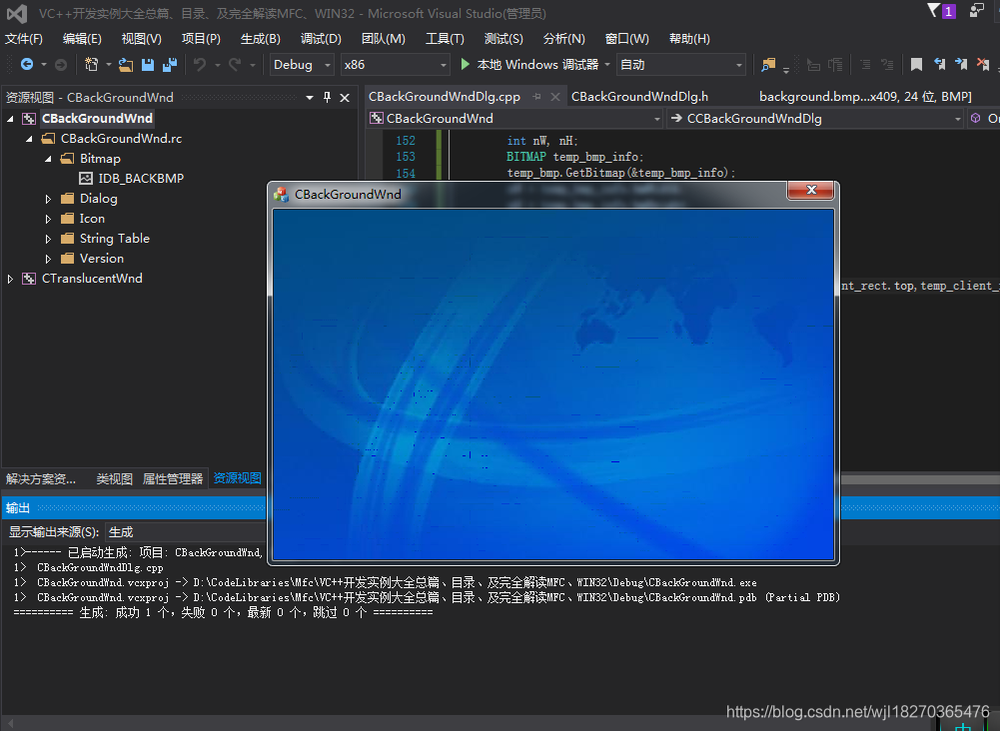This screenshot has width=1000, height=731.
Task: Click the green start debugging arrow
Action: [x=465, y=64]
